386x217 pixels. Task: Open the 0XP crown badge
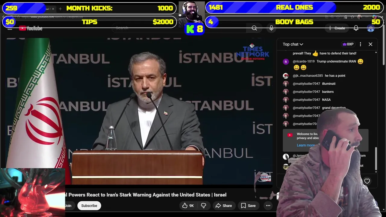[x=348, y=44]
